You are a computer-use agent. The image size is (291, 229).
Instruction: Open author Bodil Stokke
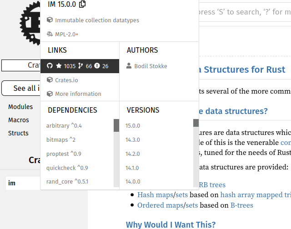click(x=151, y=66)
